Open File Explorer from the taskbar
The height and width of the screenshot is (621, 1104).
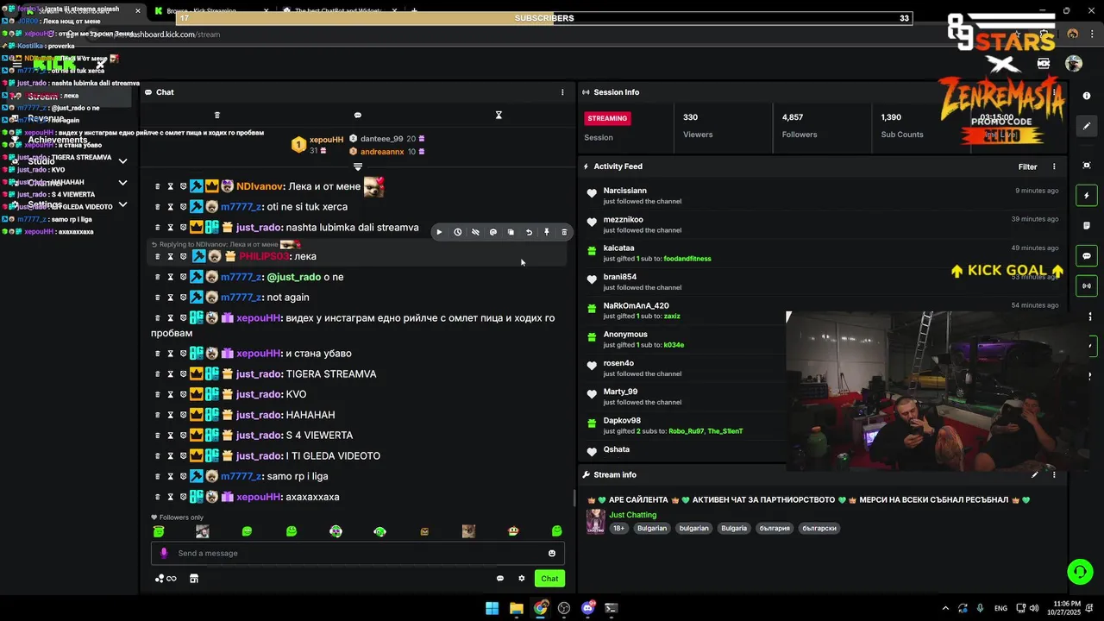[x=516, y=608]
